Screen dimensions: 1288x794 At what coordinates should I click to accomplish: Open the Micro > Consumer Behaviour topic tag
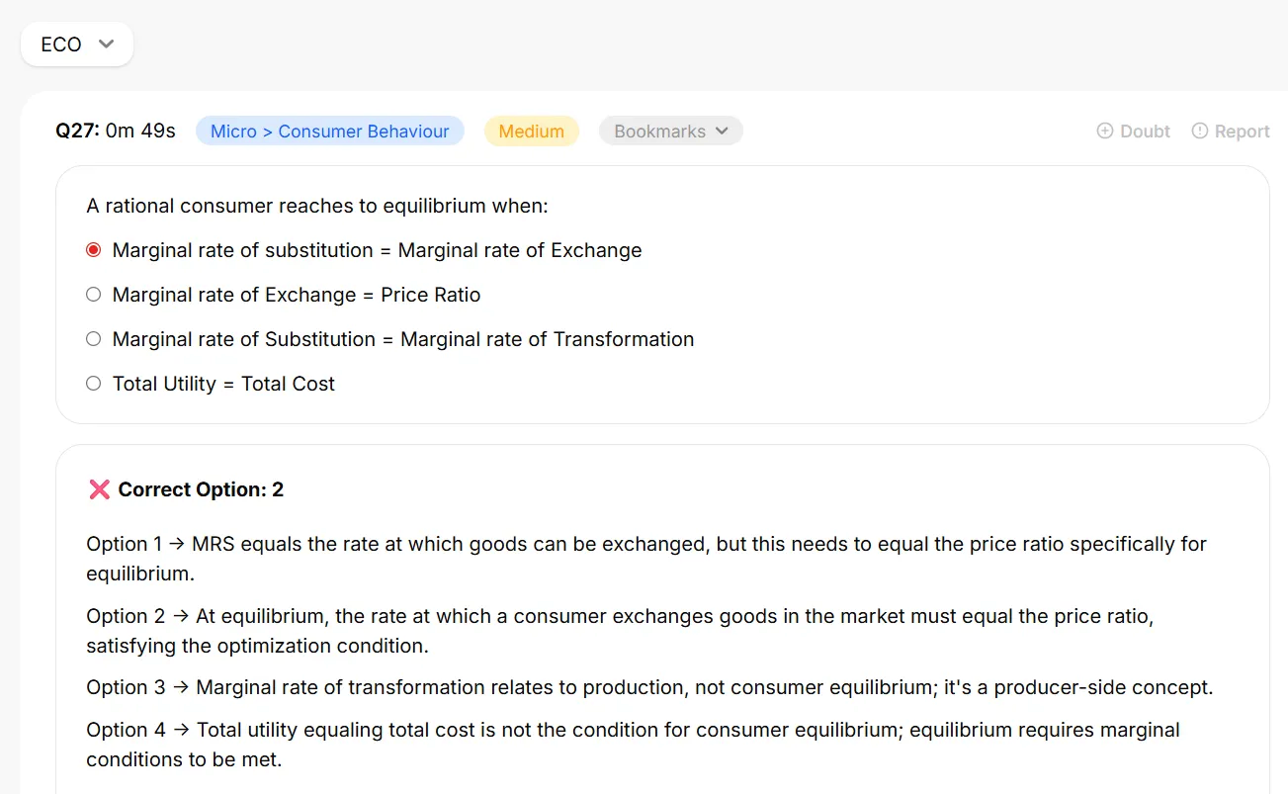click(x=330, y=131)
